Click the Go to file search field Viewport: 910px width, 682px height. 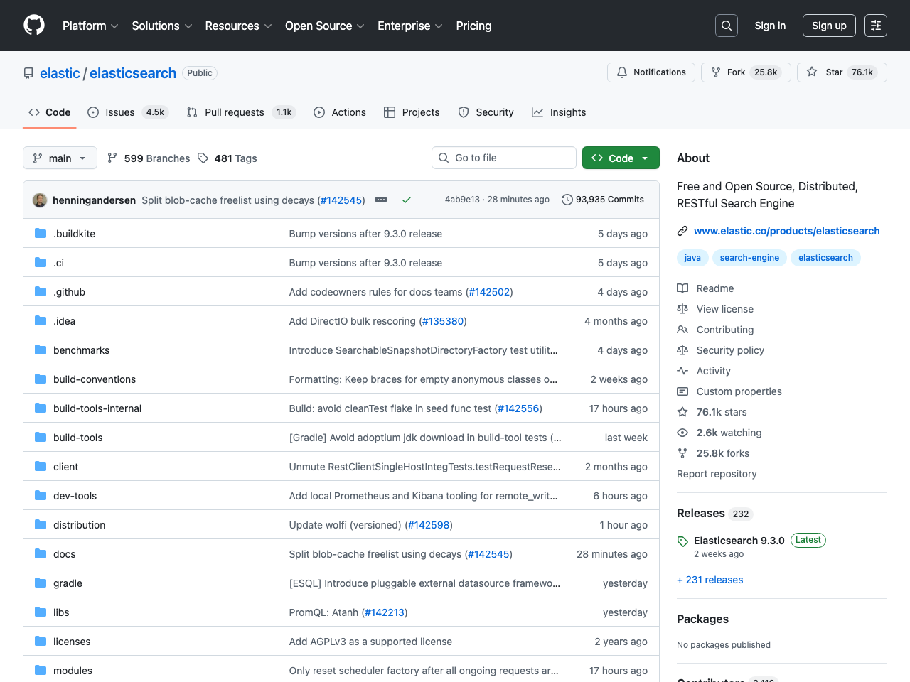click(504, 158)
